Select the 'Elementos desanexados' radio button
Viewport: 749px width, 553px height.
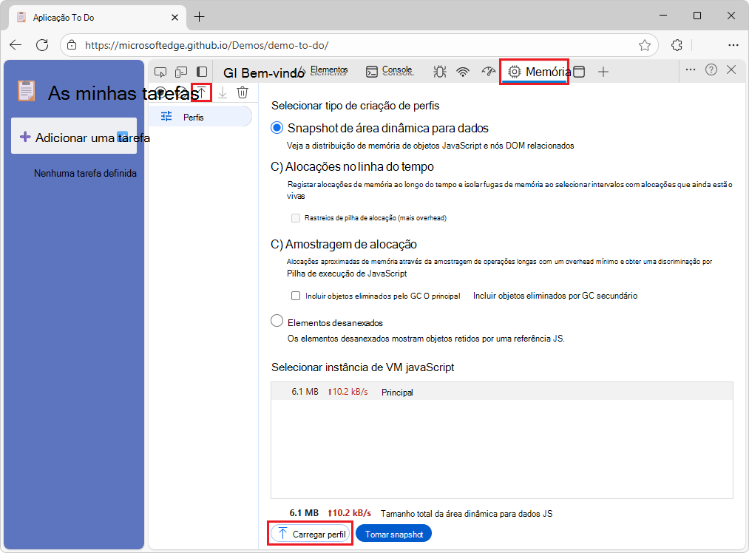coord(277,320)
